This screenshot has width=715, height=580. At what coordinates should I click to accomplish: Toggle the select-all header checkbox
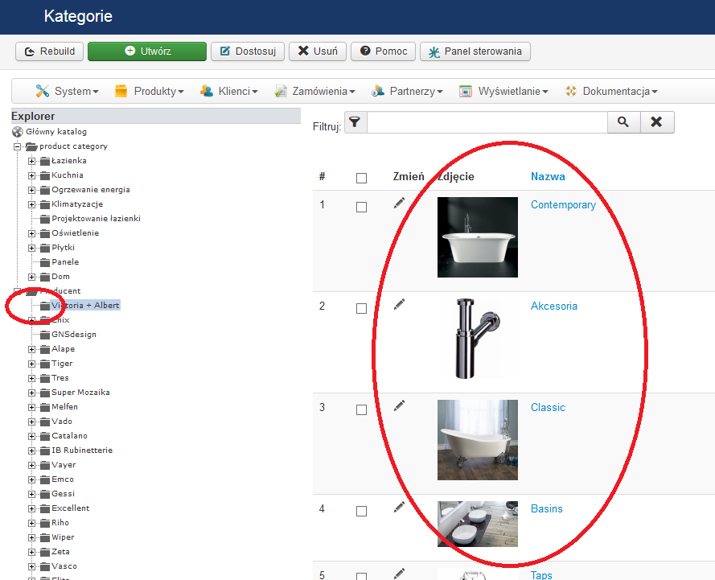tap(361, 178)
